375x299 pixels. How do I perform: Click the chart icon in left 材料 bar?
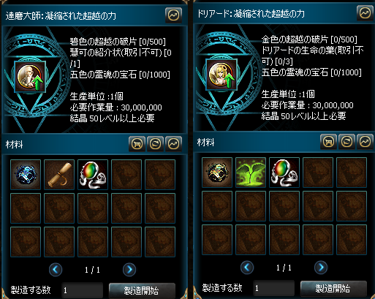point(173,144)
